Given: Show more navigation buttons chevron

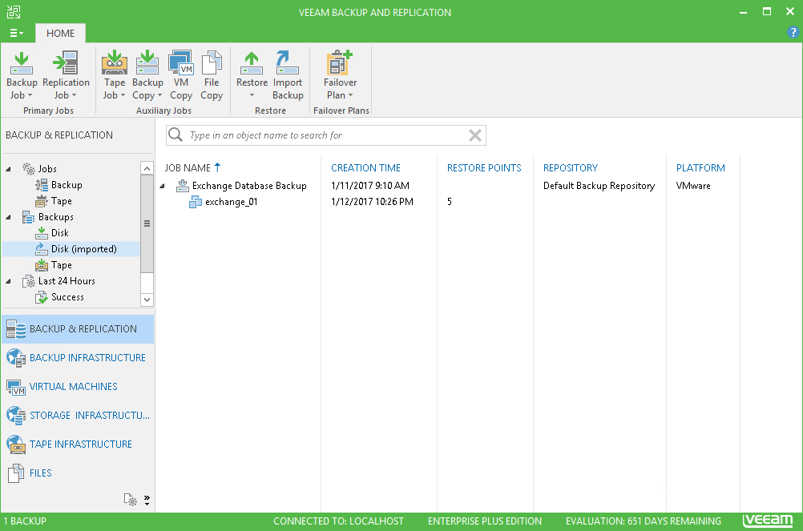Looking at the screenshot, I should 147,500.
